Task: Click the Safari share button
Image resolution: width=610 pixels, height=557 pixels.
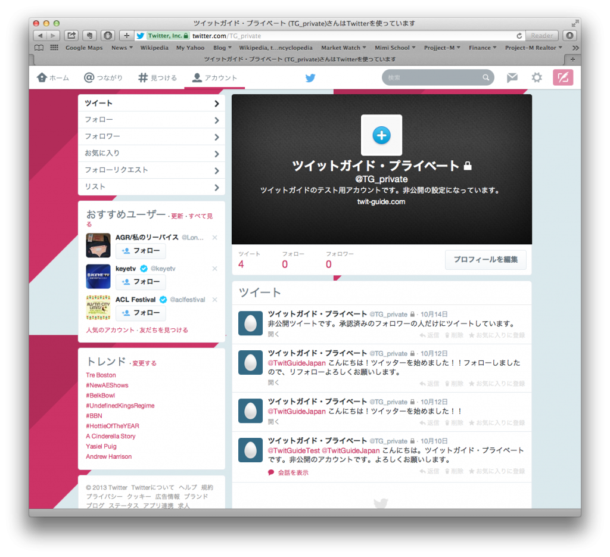Action: coord(71,35)
